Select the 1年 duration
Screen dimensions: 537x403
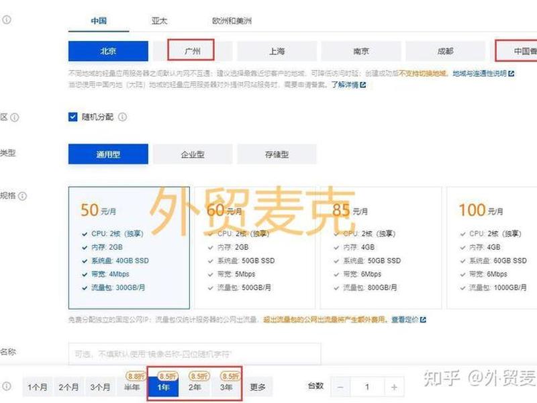(x=163, y=388)
